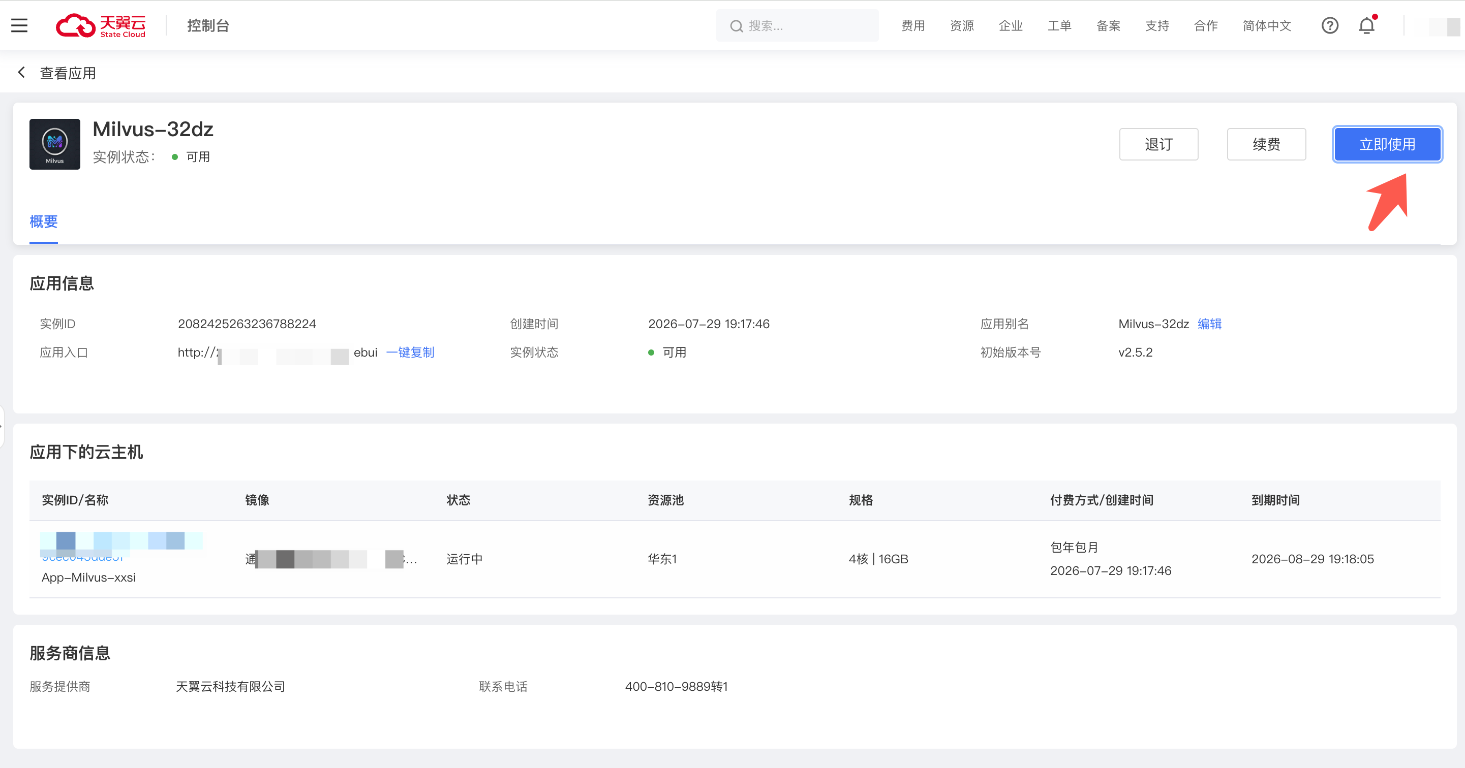
Task: Open the 简体中文 language selector
Action: pos(1267,25)
